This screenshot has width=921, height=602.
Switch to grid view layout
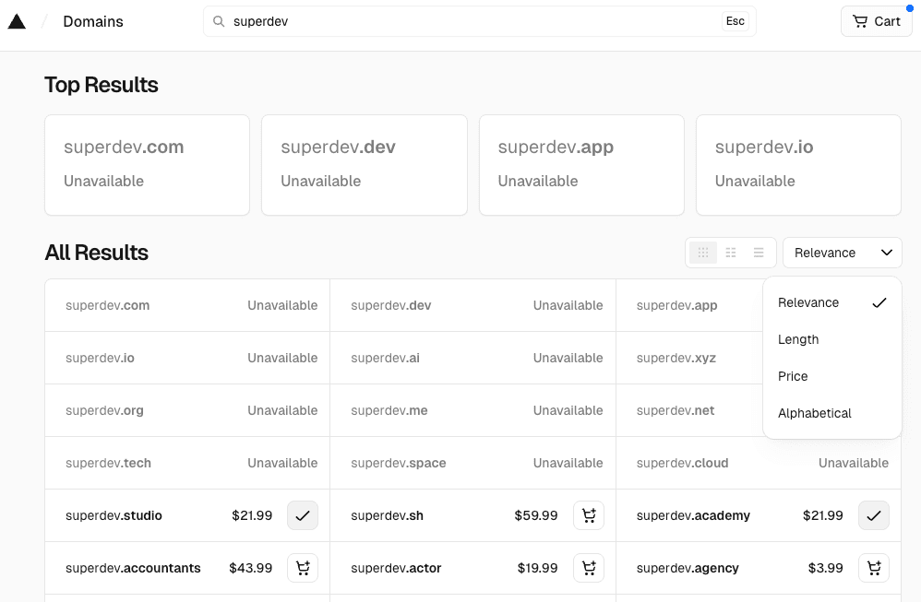tap(703, 252)
